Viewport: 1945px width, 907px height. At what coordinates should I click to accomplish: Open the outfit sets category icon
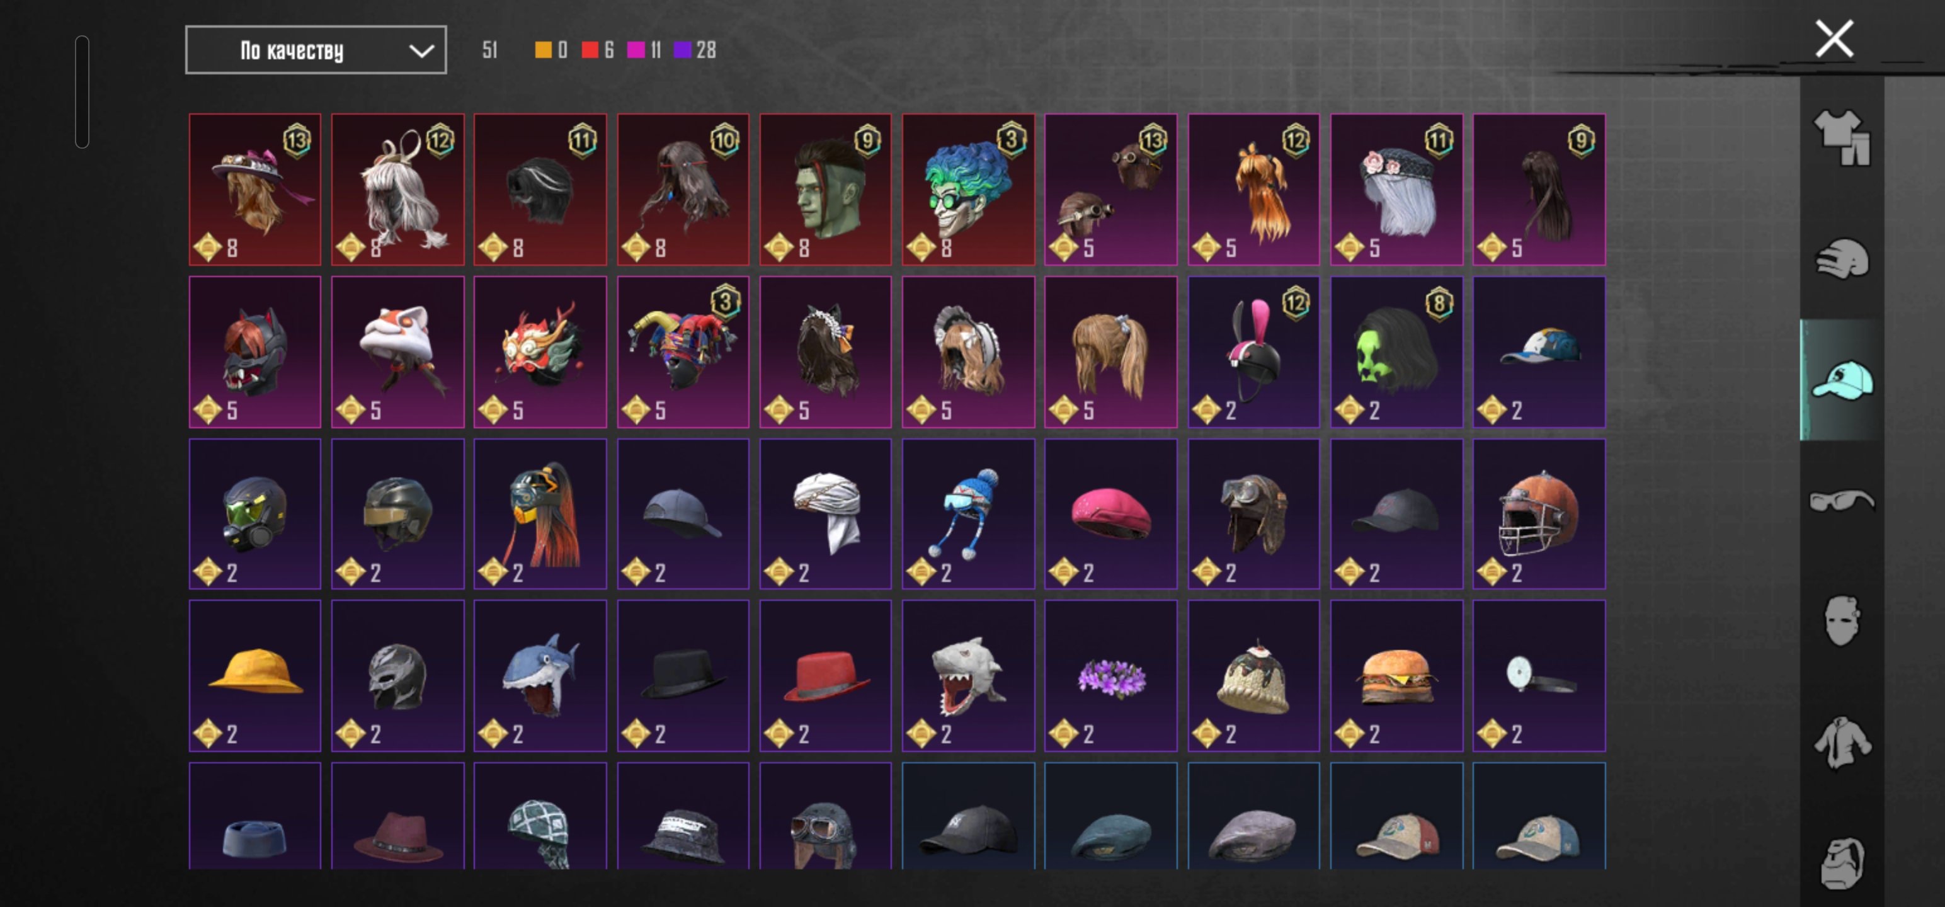pos(1842,137)
